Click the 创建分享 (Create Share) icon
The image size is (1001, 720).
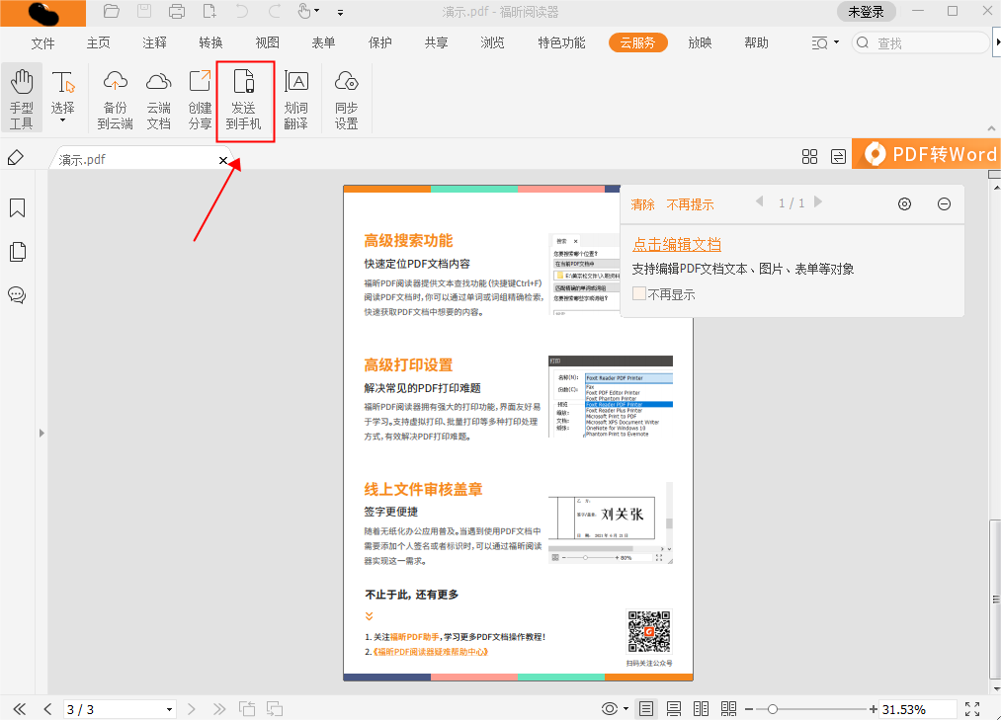coord(200,98)
